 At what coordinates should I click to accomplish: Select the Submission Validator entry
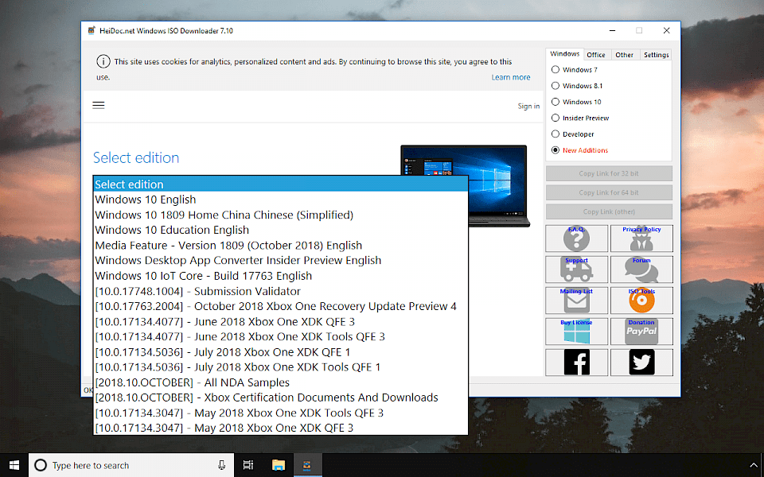[281, 291]
